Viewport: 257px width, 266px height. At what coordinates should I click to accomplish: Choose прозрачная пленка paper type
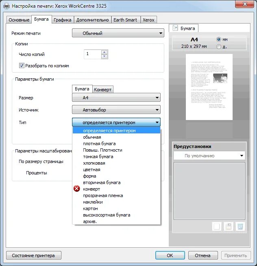click(117, 195)
